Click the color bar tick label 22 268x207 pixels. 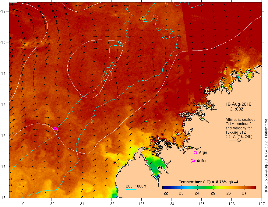point(166,193)
